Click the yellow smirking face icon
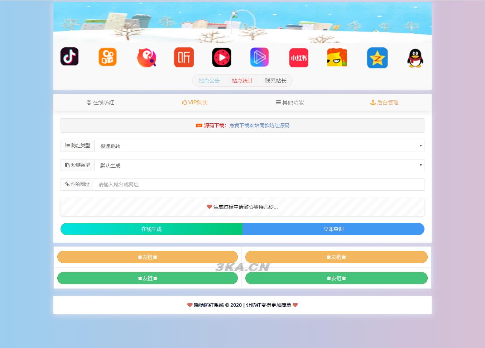 337,57
